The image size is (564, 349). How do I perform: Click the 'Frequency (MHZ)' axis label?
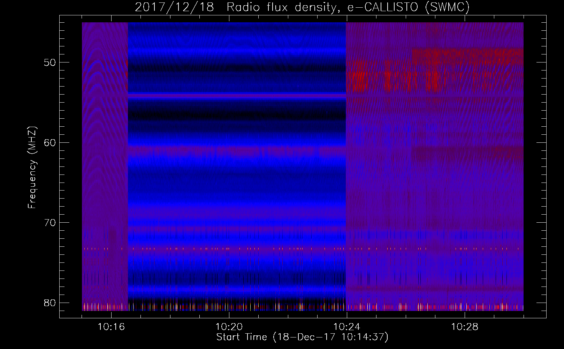tap(32, 168)
